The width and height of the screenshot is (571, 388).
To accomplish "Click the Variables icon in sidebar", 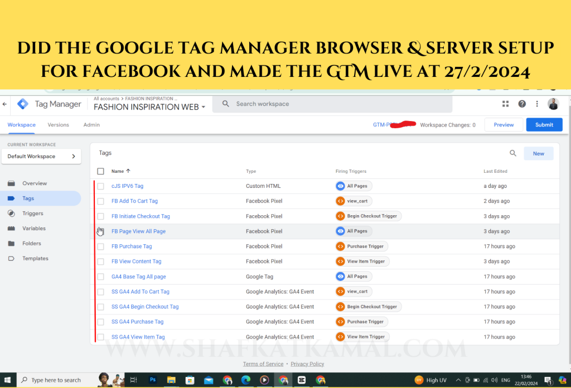I will (x=11, y=229).
